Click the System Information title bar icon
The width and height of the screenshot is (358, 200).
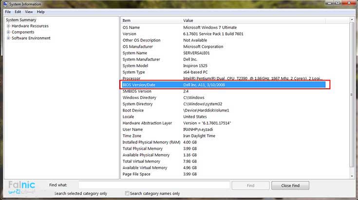(5, 4)
